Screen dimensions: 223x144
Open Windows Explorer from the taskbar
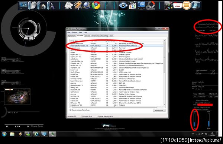(12, 134)
